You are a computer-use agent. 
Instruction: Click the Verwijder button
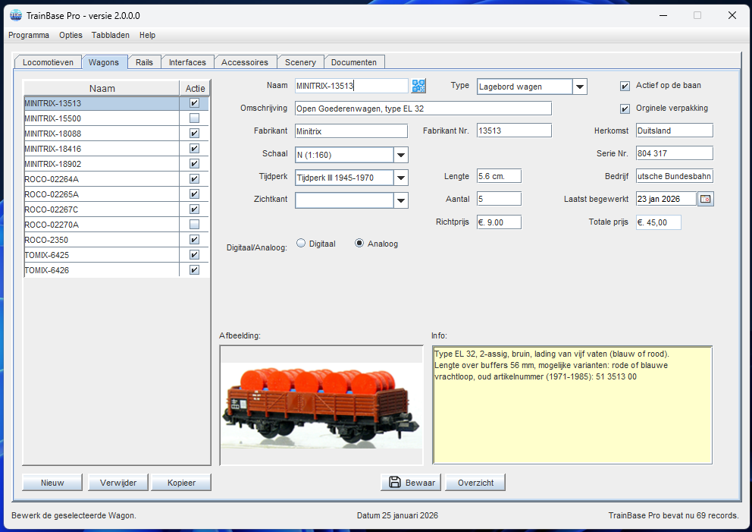117,482
